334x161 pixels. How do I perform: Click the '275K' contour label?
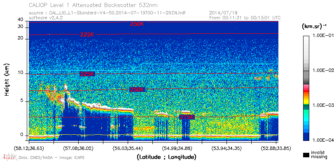click(187, 117)
